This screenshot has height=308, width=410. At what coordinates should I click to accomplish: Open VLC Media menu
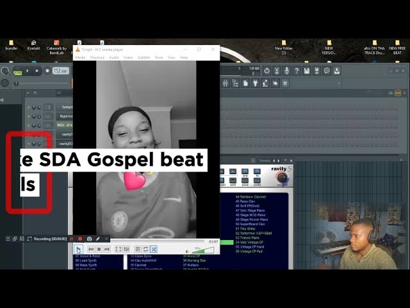pyautogui.click(x=80, y=58)
